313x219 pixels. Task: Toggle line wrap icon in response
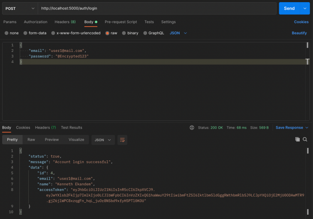[x=122, y=140]
